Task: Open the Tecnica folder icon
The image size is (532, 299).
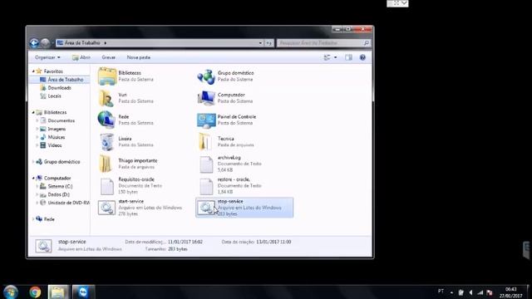Action: point(205,142)
